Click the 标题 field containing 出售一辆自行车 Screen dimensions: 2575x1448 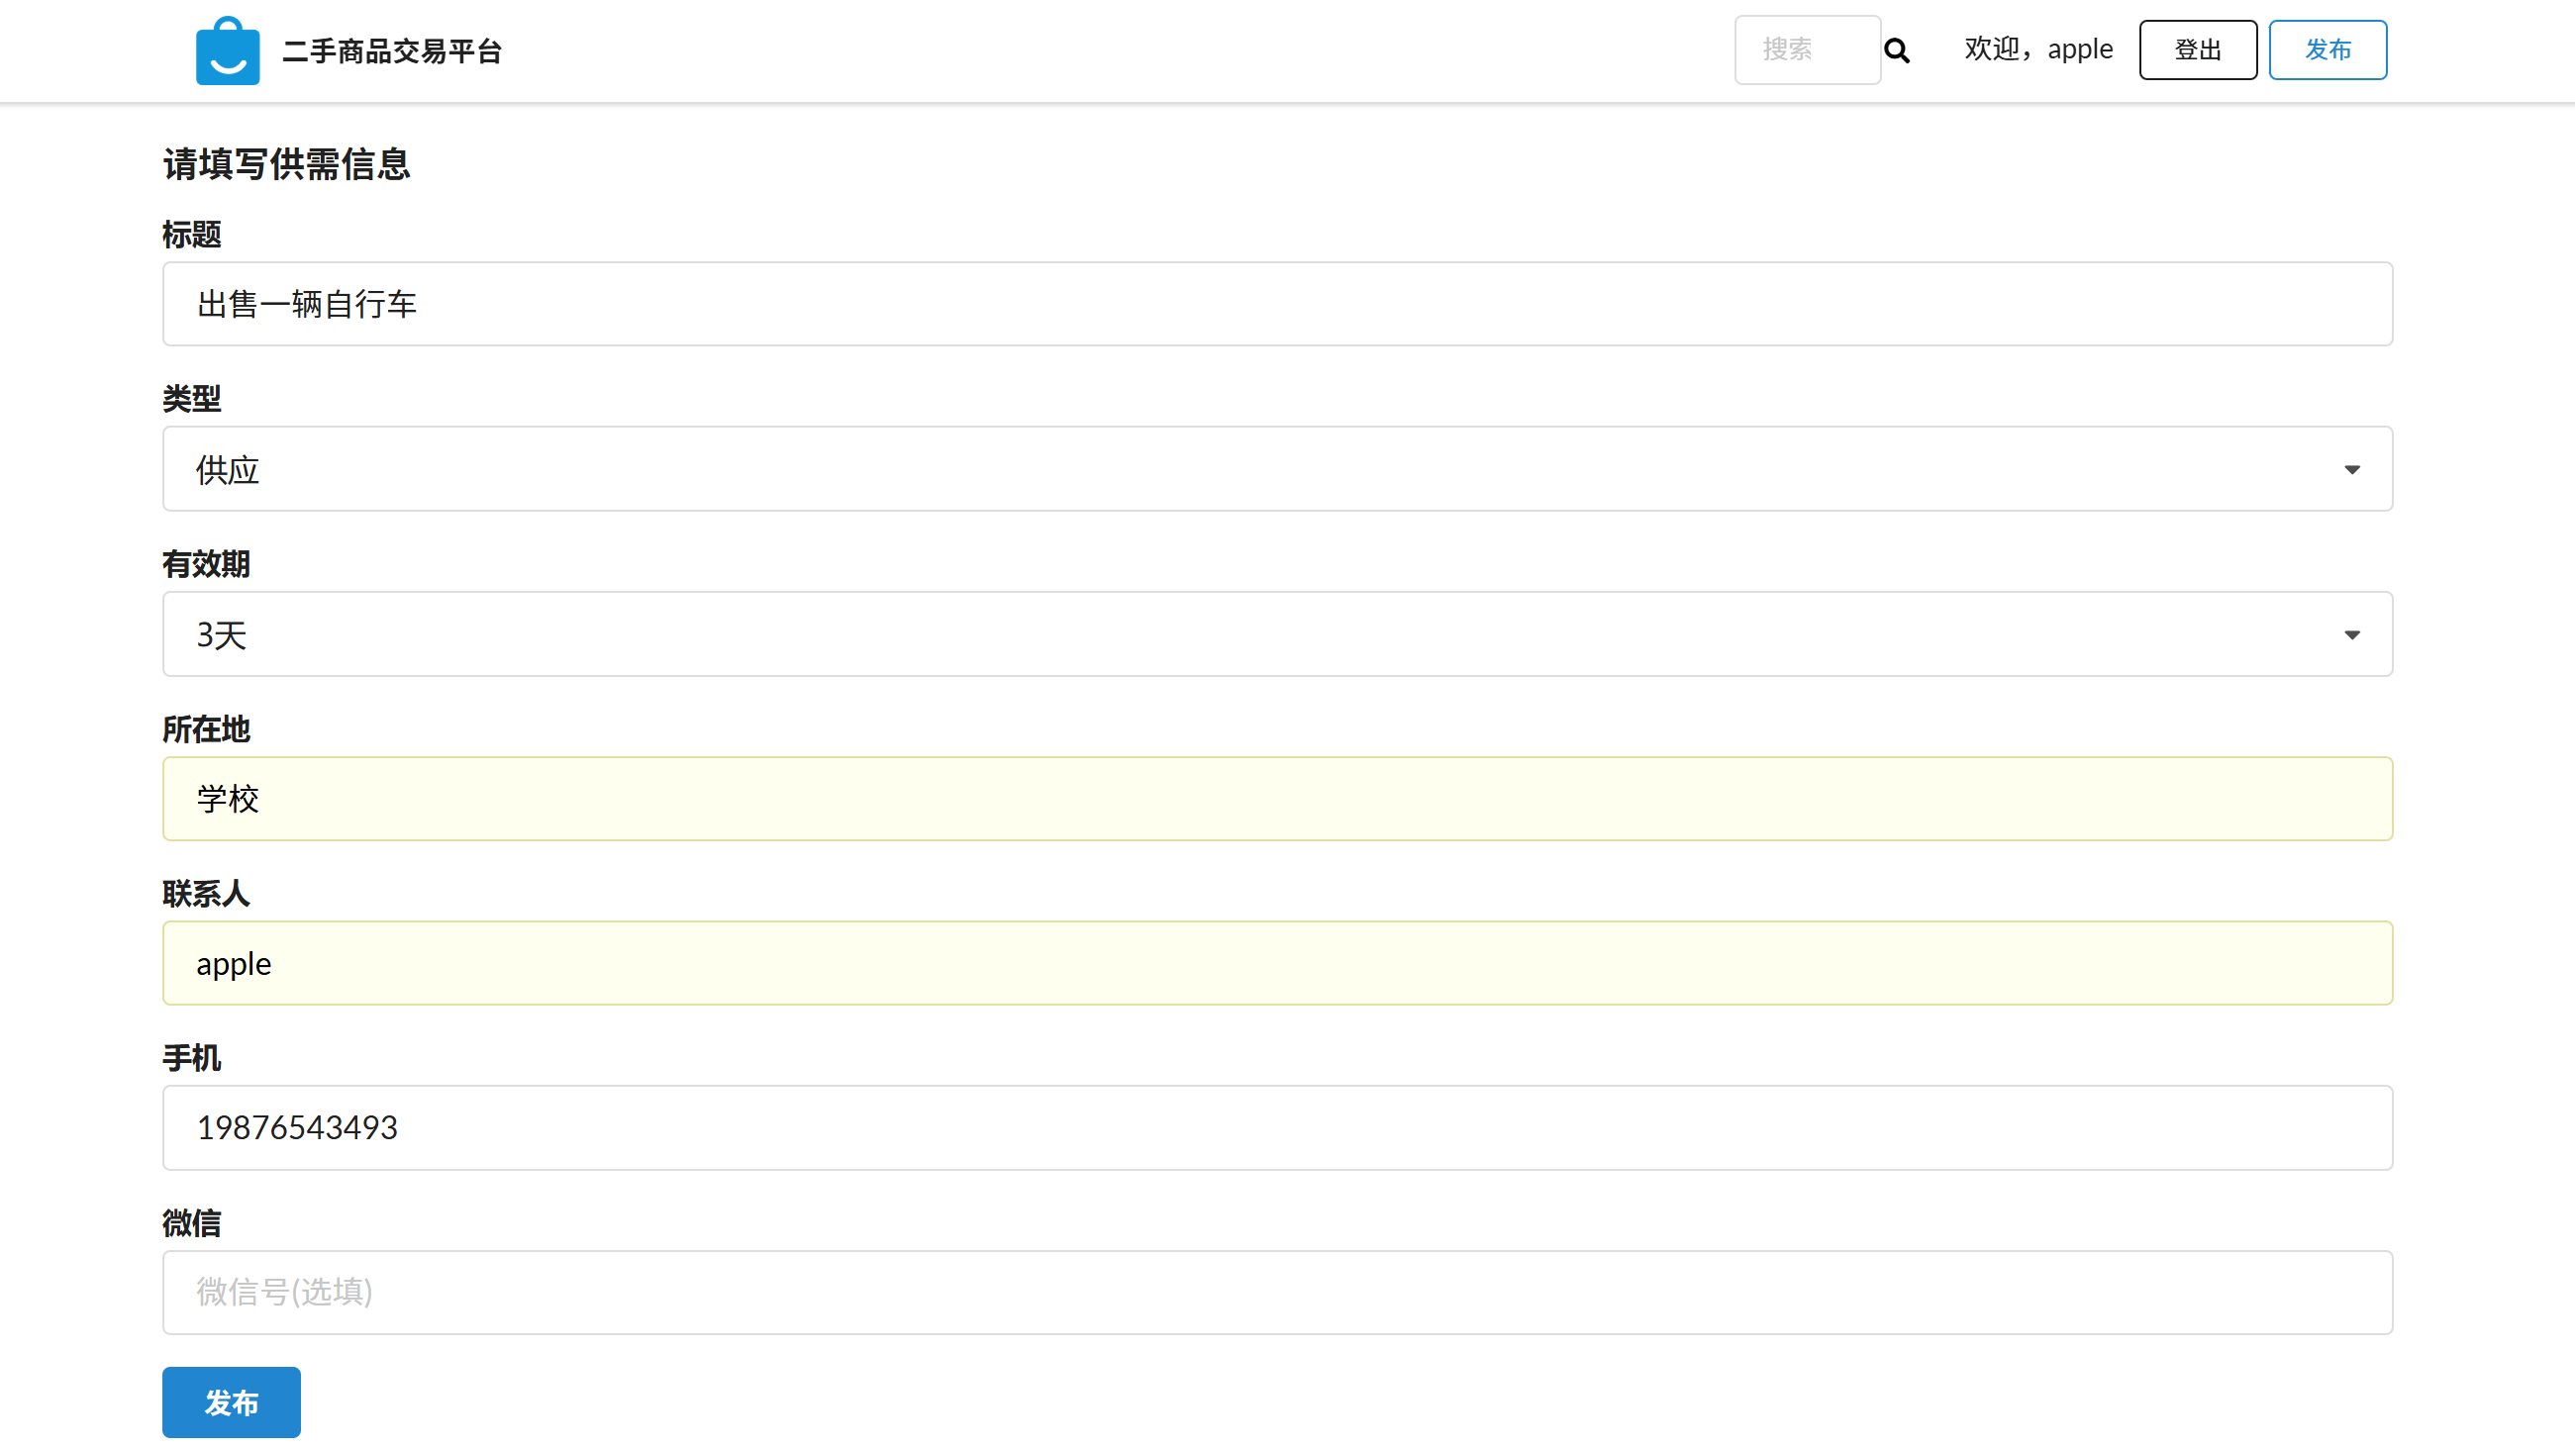click(x=1276, y=305)
